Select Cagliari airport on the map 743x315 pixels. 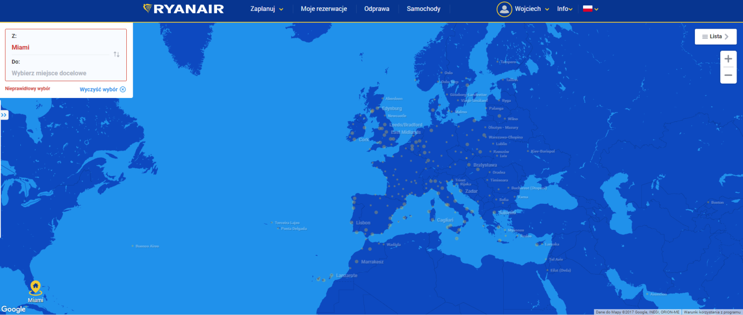tap(445, 220)
